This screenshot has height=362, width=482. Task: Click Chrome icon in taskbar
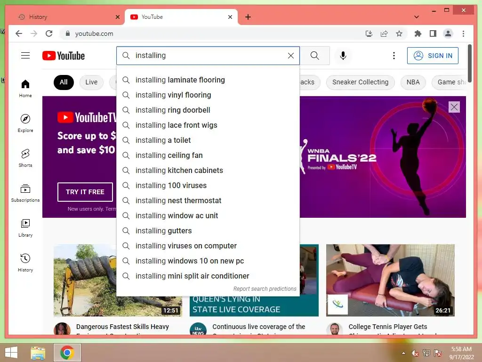67,353
